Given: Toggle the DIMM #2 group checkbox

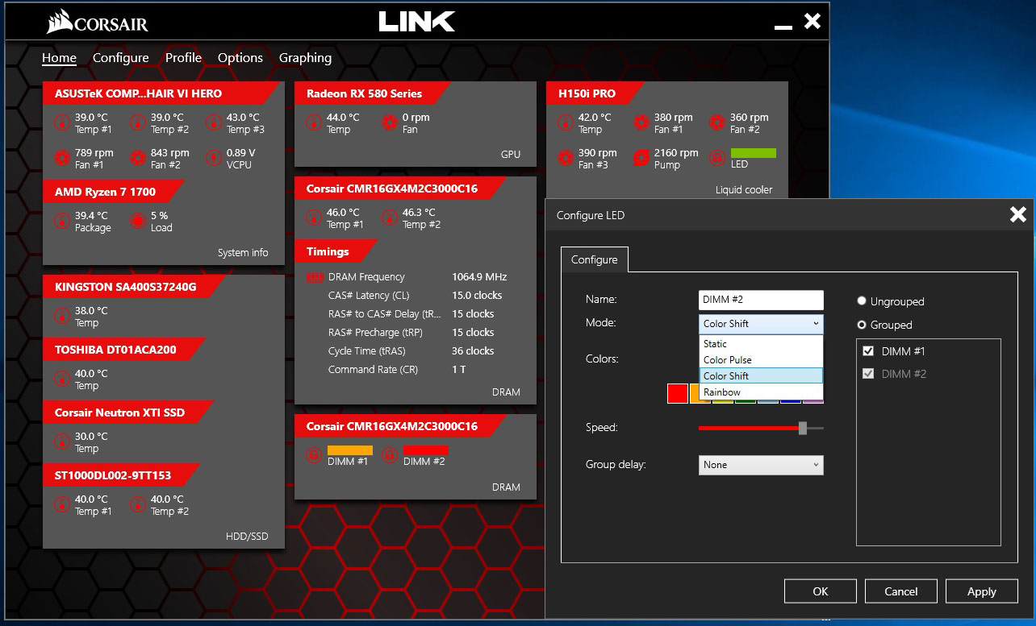Looking at the screenshot, I should coord(868,374).
